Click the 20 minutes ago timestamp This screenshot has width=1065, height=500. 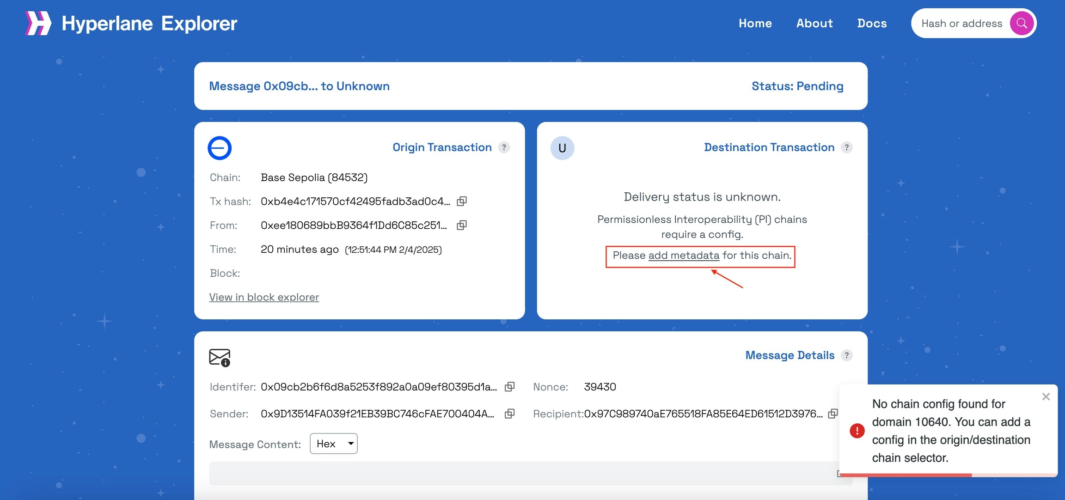300,250
